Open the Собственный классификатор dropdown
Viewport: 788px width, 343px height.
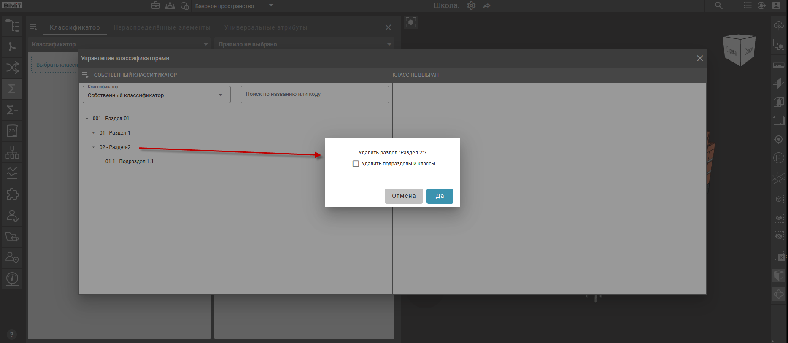point(157,95)
